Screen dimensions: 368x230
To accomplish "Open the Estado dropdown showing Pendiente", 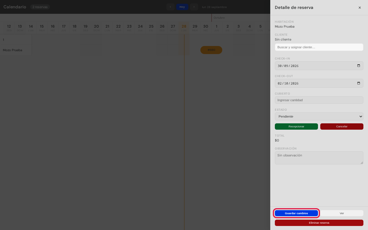I will point(319,116).
